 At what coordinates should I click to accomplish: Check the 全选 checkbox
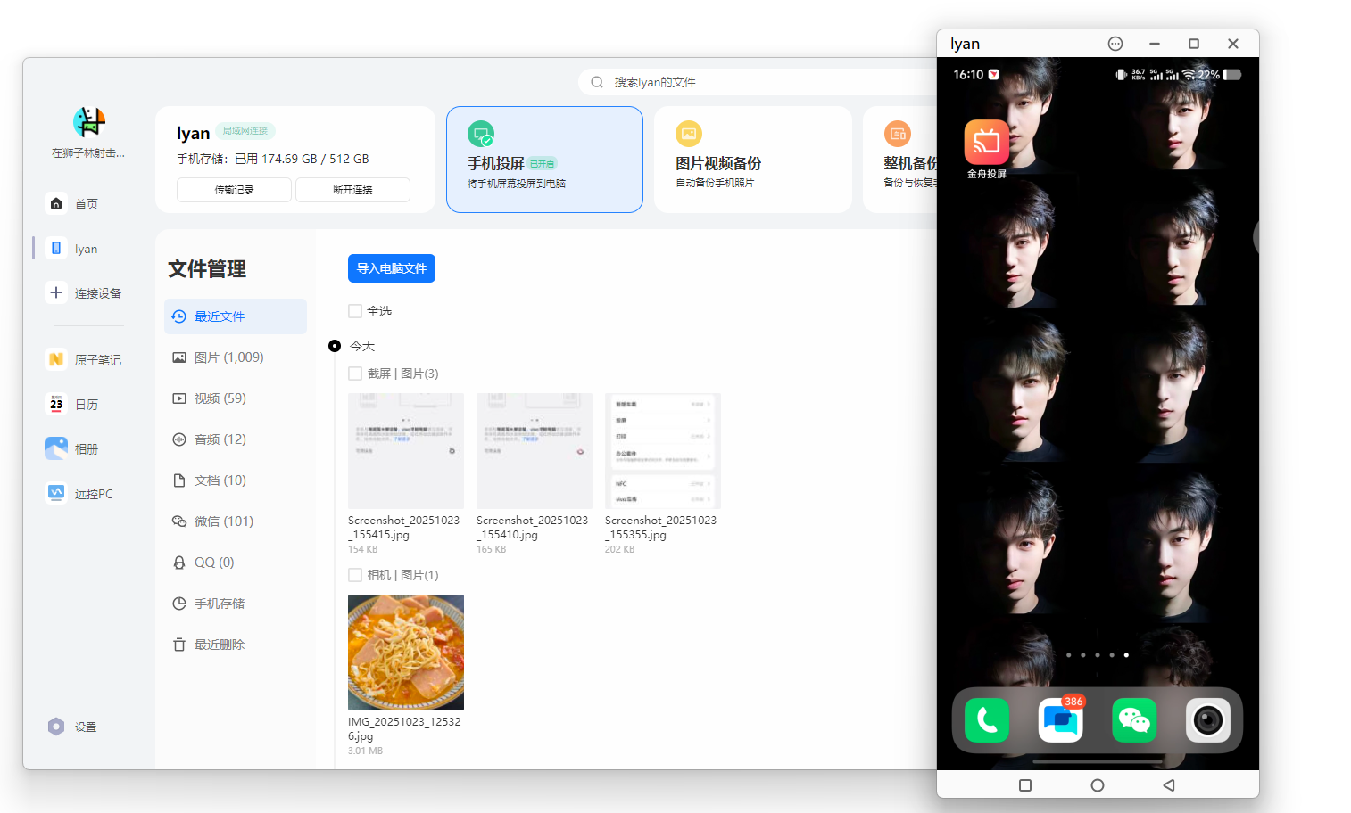(355, 311)
